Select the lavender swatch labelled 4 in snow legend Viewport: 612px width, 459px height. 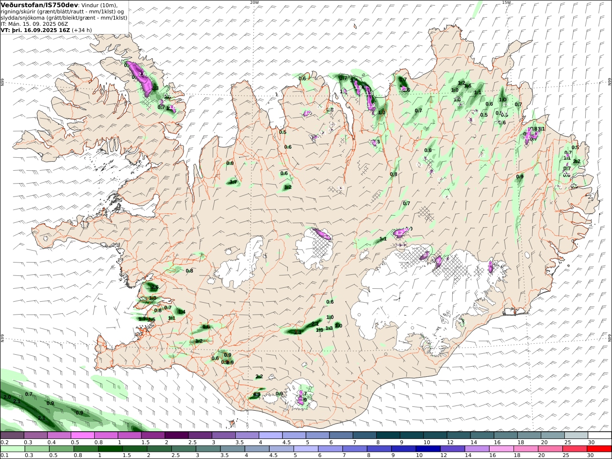pos(270,436)
